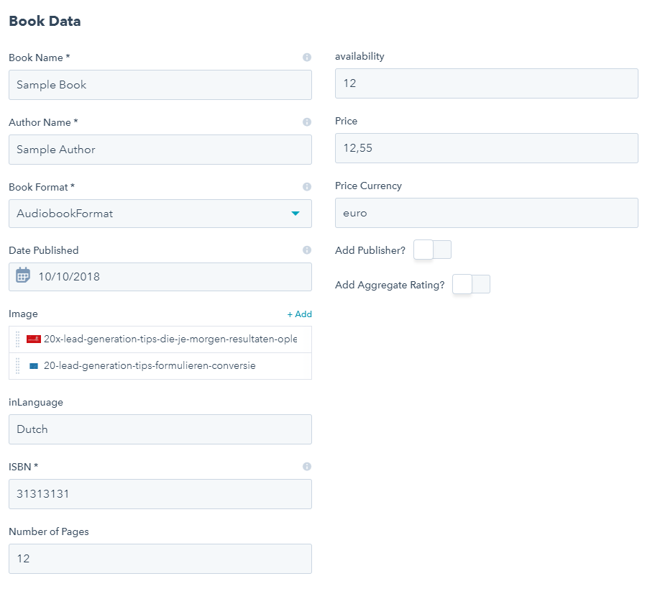Click info icon beside Author Name
This screenshot has height=589, width=655.
click(306, 122)
